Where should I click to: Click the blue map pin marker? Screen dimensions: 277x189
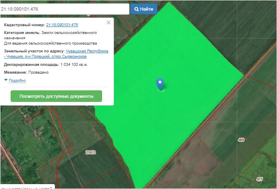coord(160,83)
